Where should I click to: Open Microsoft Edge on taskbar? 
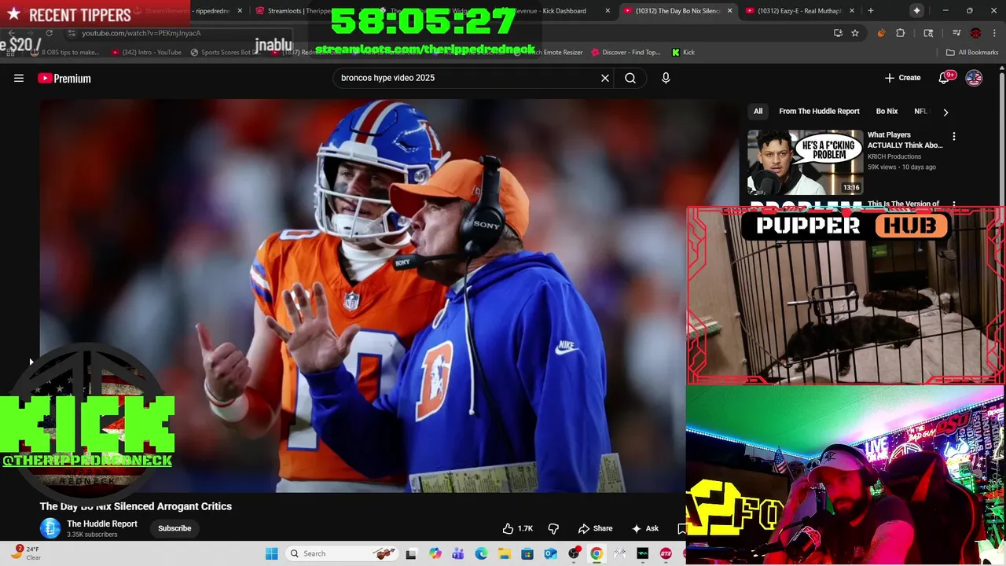point(481,553)
